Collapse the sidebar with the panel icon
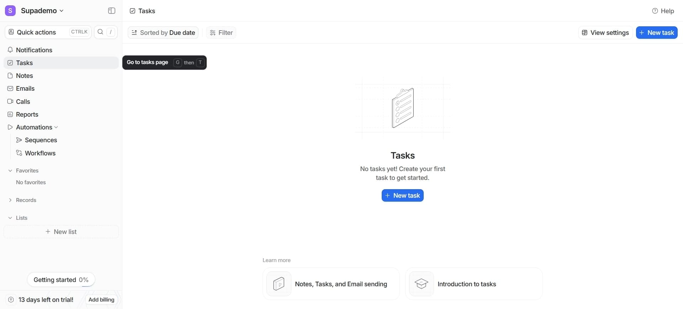Screen dimensions: 683x309 click(112, 11)
